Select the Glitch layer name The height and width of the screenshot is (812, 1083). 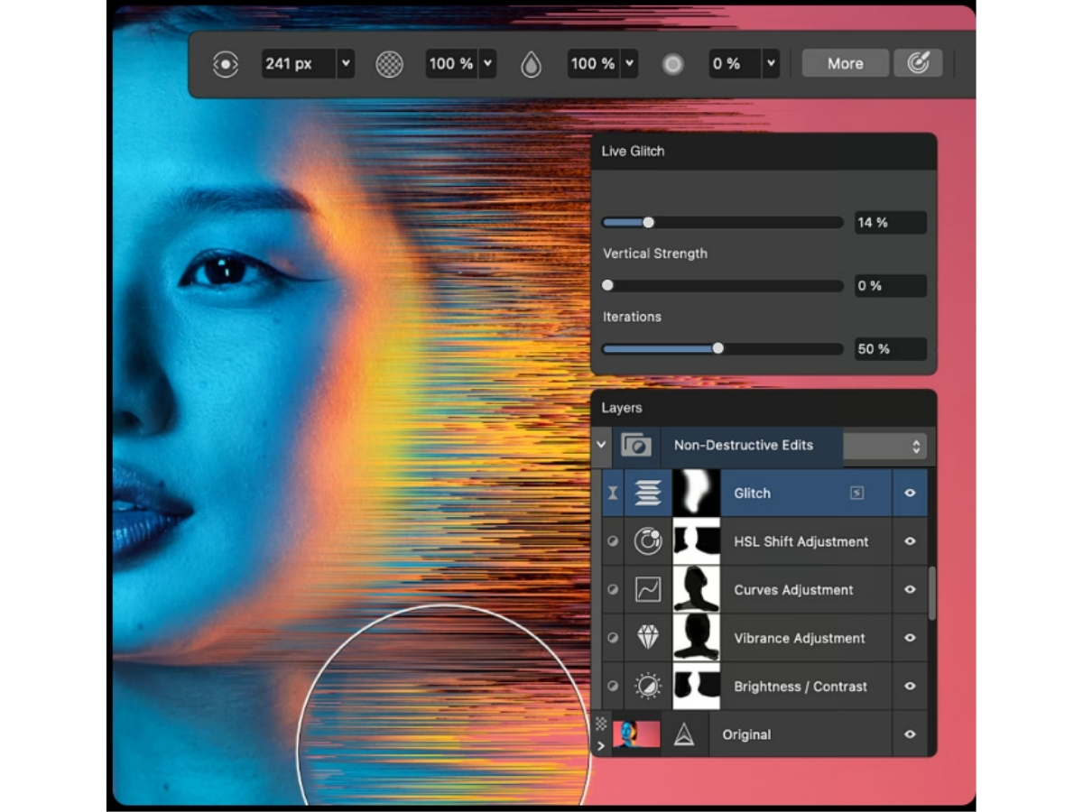click(752, 494)
